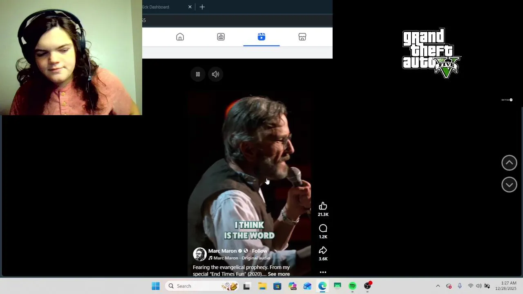This screenshot has height=294, width=523.
Task: Open OBS Studio from the taskbar
Action: click(x=368, y=286)
